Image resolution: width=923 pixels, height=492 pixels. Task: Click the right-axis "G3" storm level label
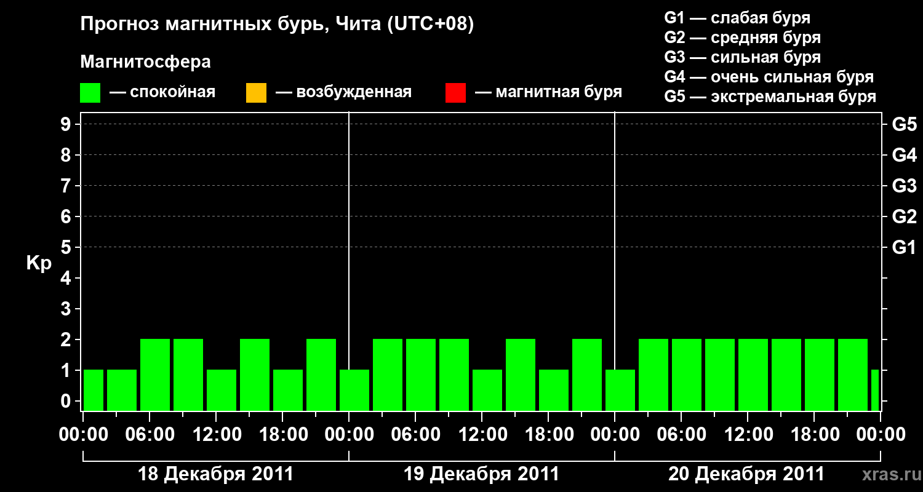coord(904,186)
